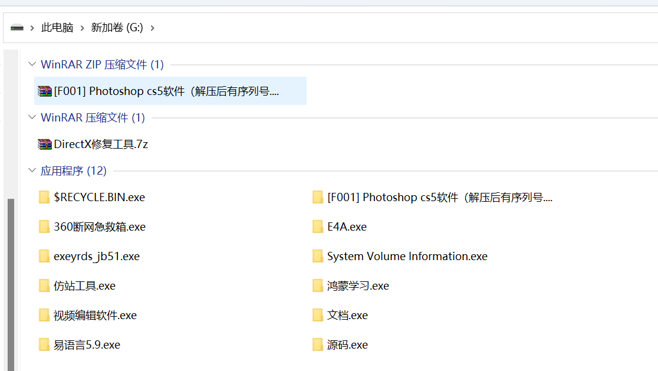Click 新加卷 (G:) breadcrumb
The height and width of the screenshot is (371, 658).
(x=117, y=28)
